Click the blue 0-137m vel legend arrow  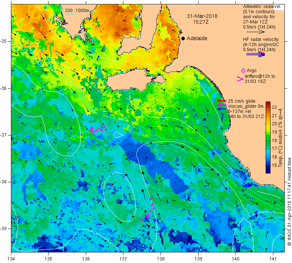pos(222,109)
